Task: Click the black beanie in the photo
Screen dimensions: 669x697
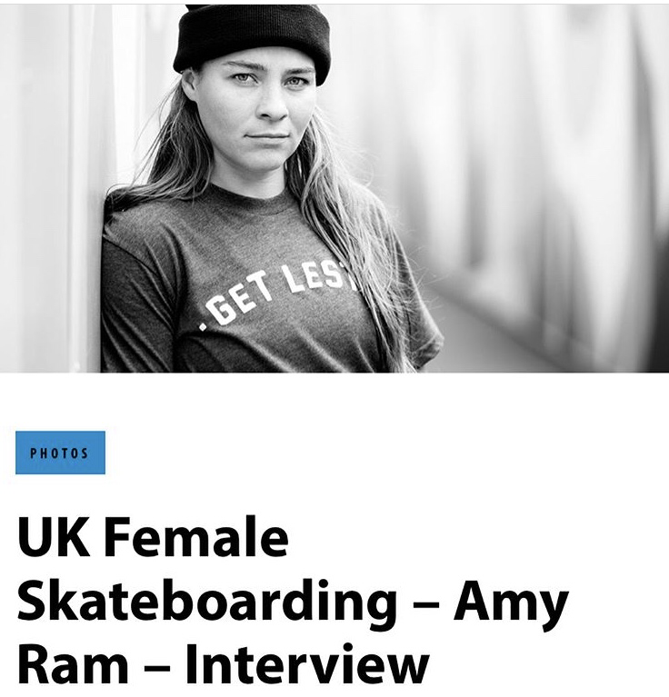Action: point(252,41)
